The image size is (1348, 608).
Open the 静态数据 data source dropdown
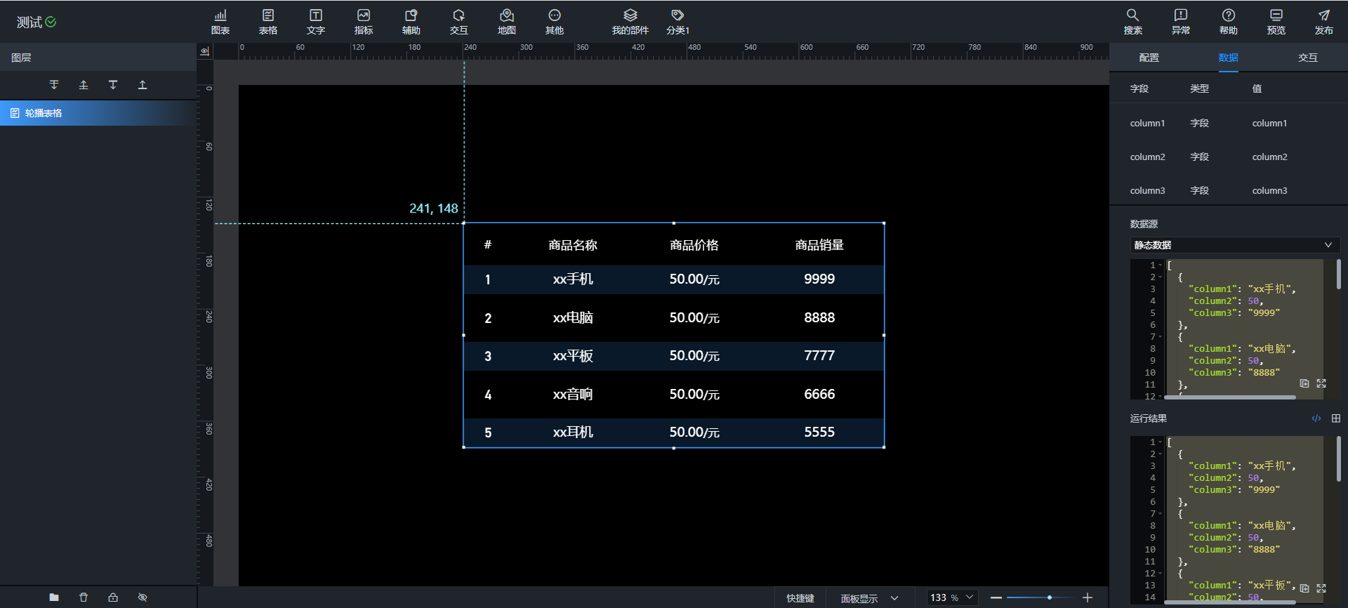1234,245
